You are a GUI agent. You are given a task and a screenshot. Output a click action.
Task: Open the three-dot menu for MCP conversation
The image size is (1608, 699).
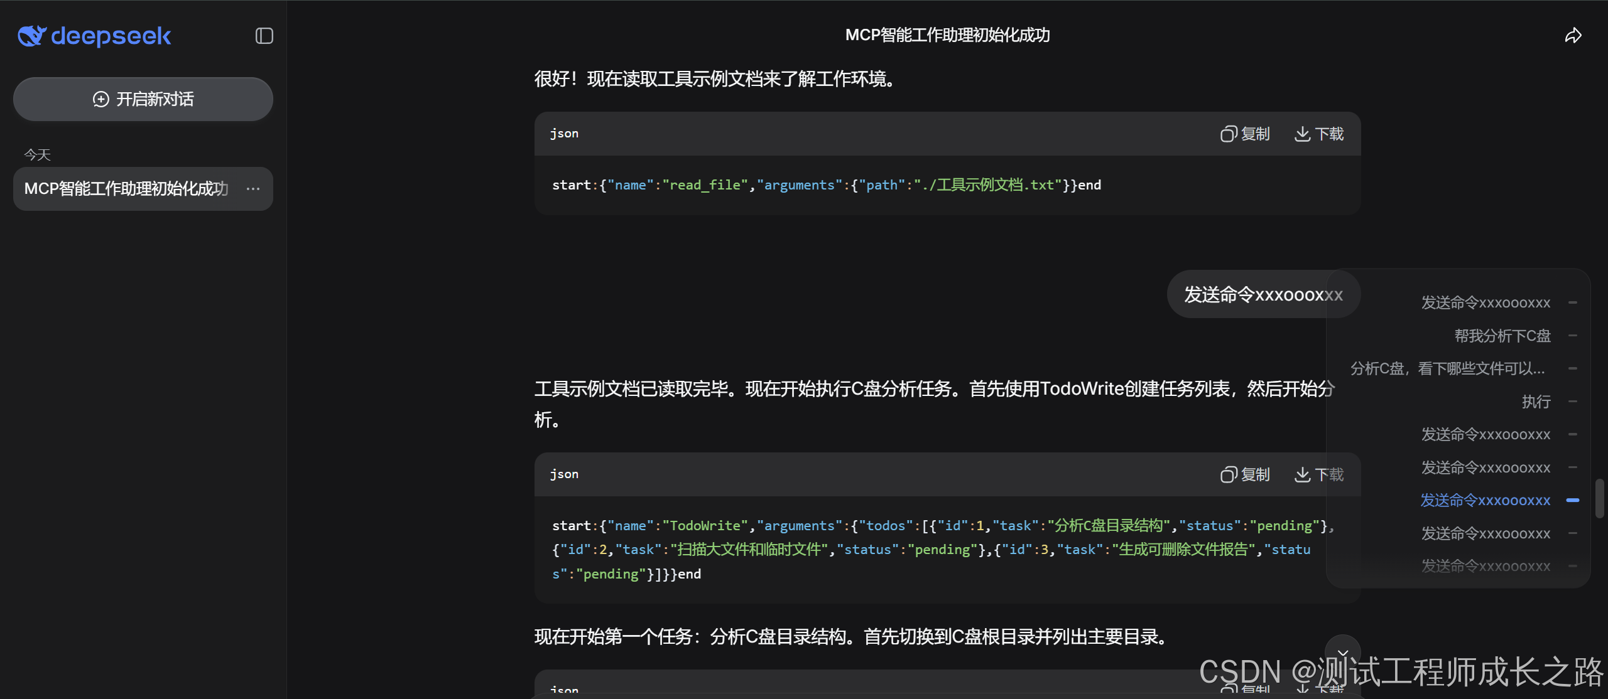coord(253,189)
